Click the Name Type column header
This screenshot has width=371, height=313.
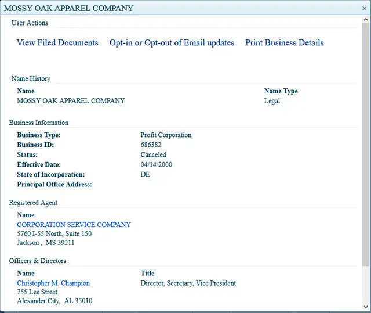(x=281, y=91)
